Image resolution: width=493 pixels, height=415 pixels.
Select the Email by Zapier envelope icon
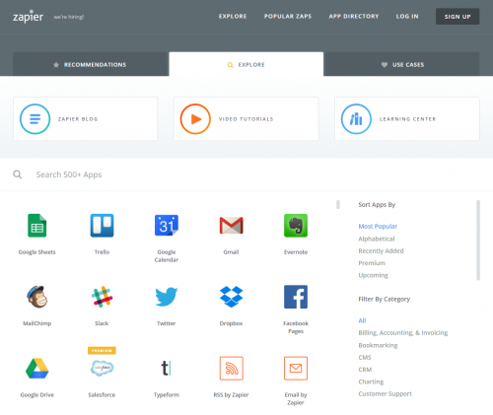tap(296, 369)
